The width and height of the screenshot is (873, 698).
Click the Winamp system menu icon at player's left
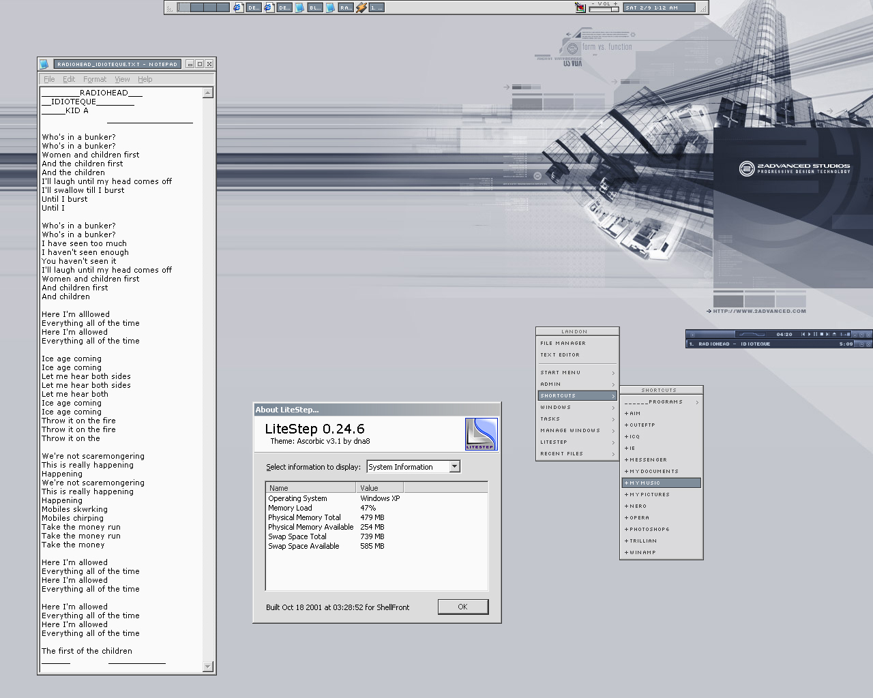[692, 335]
